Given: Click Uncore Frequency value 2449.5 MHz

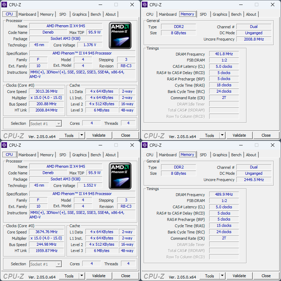Looking at the screenshot, I should click(x=254, y=180).
